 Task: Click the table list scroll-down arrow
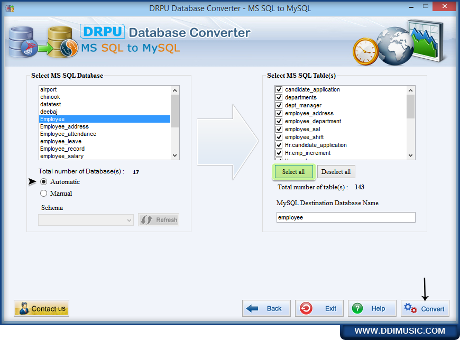click(410, 155)
